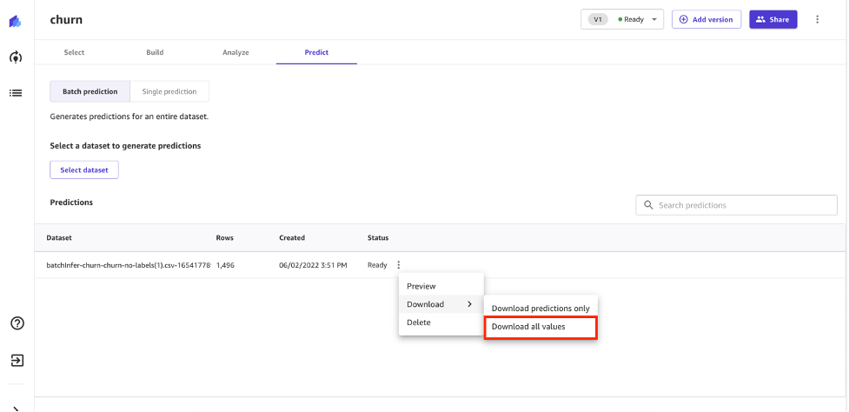Switch to the Analyze tab
Image resolution: width=849 pixels, height=412 pixels.
(235, 52)
